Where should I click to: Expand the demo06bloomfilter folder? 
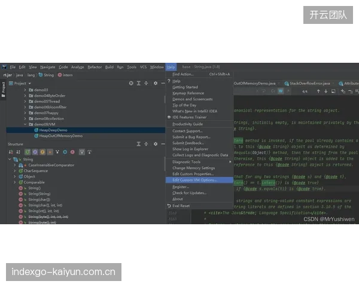25,107
